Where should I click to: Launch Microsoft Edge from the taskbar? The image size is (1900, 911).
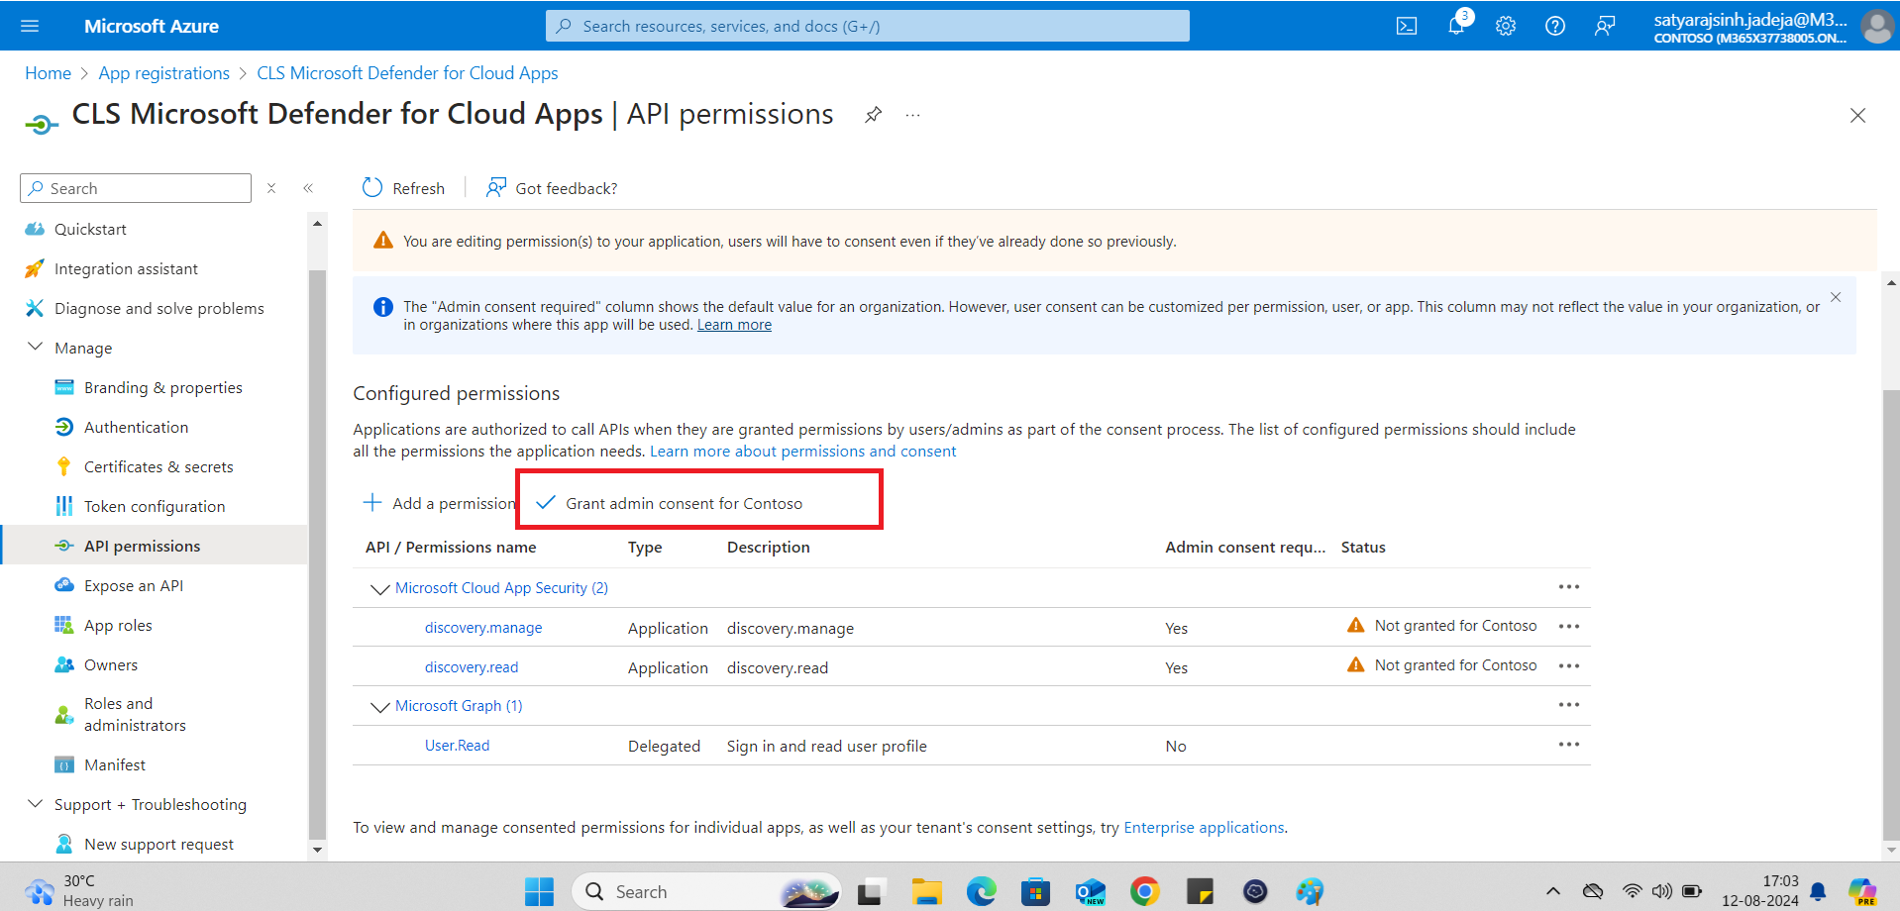[x=982, y=892]
